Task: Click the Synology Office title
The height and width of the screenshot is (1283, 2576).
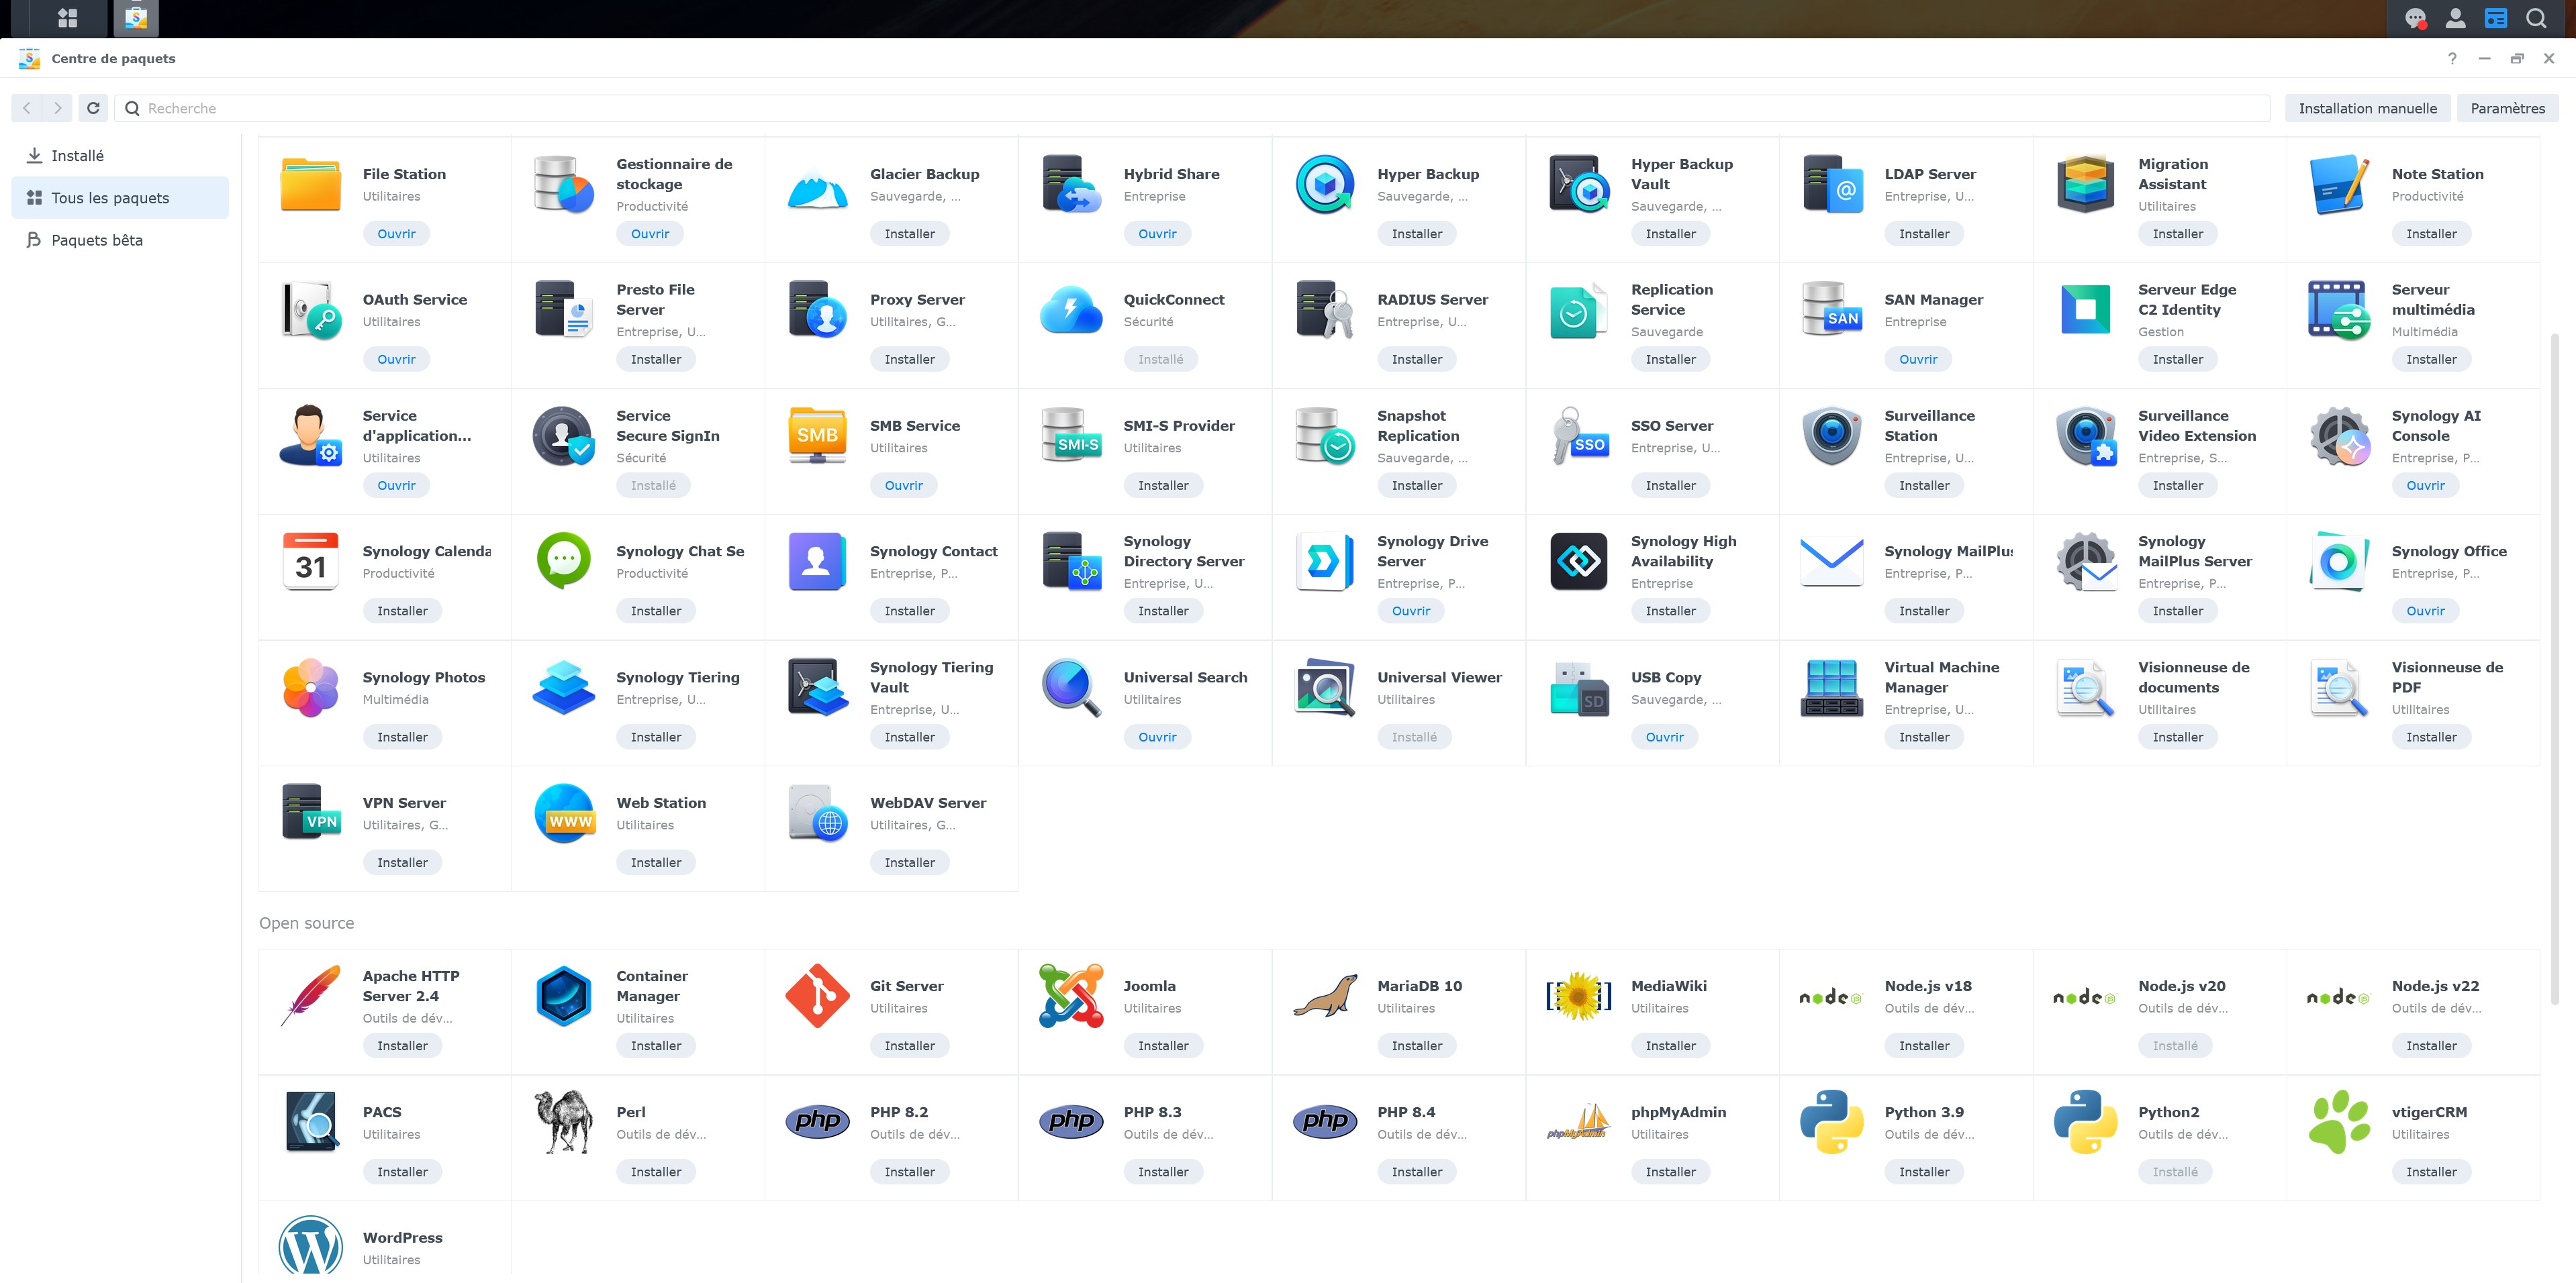Action: [2448, 552]
